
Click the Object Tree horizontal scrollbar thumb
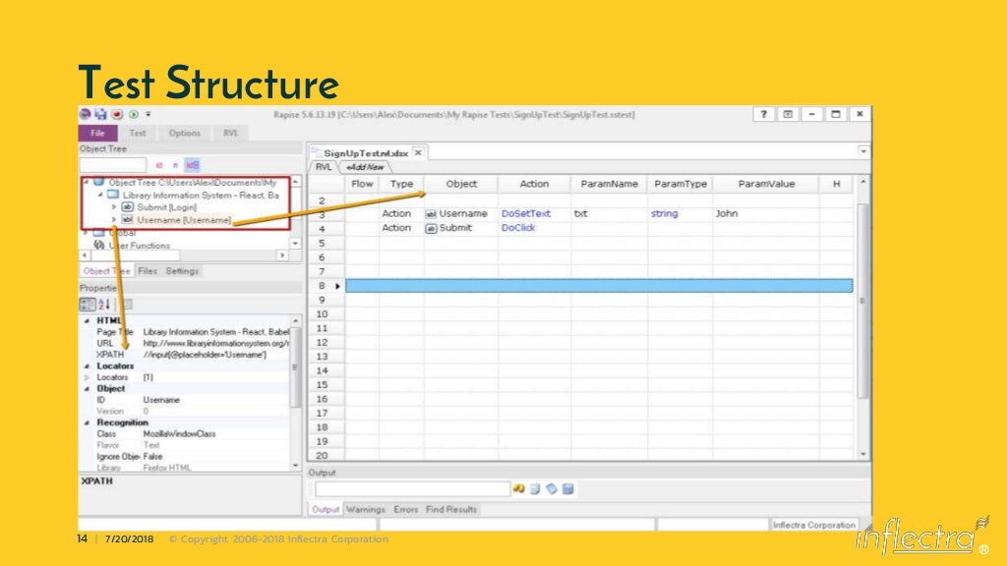point(136,255)
